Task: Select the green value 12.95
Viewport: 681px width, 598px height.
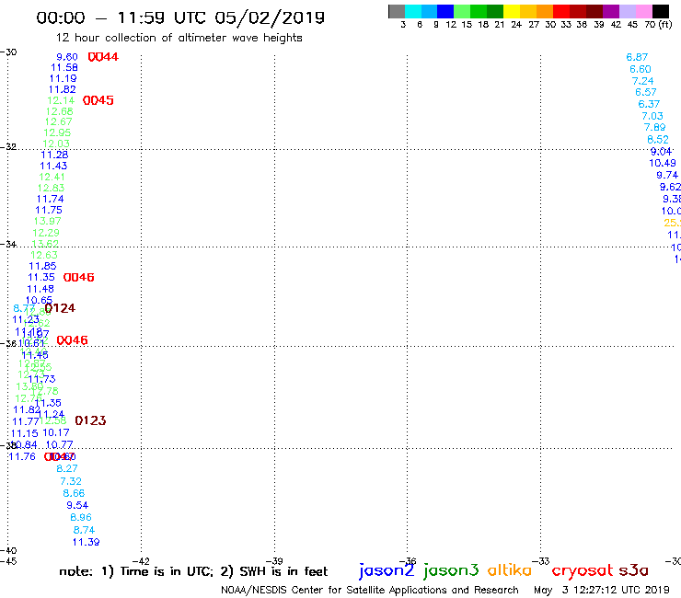Action: [x=57, y=132]
